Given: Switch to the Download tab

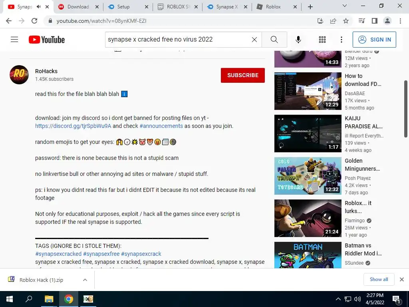Looking at the screenshot, I should point(78,7).
